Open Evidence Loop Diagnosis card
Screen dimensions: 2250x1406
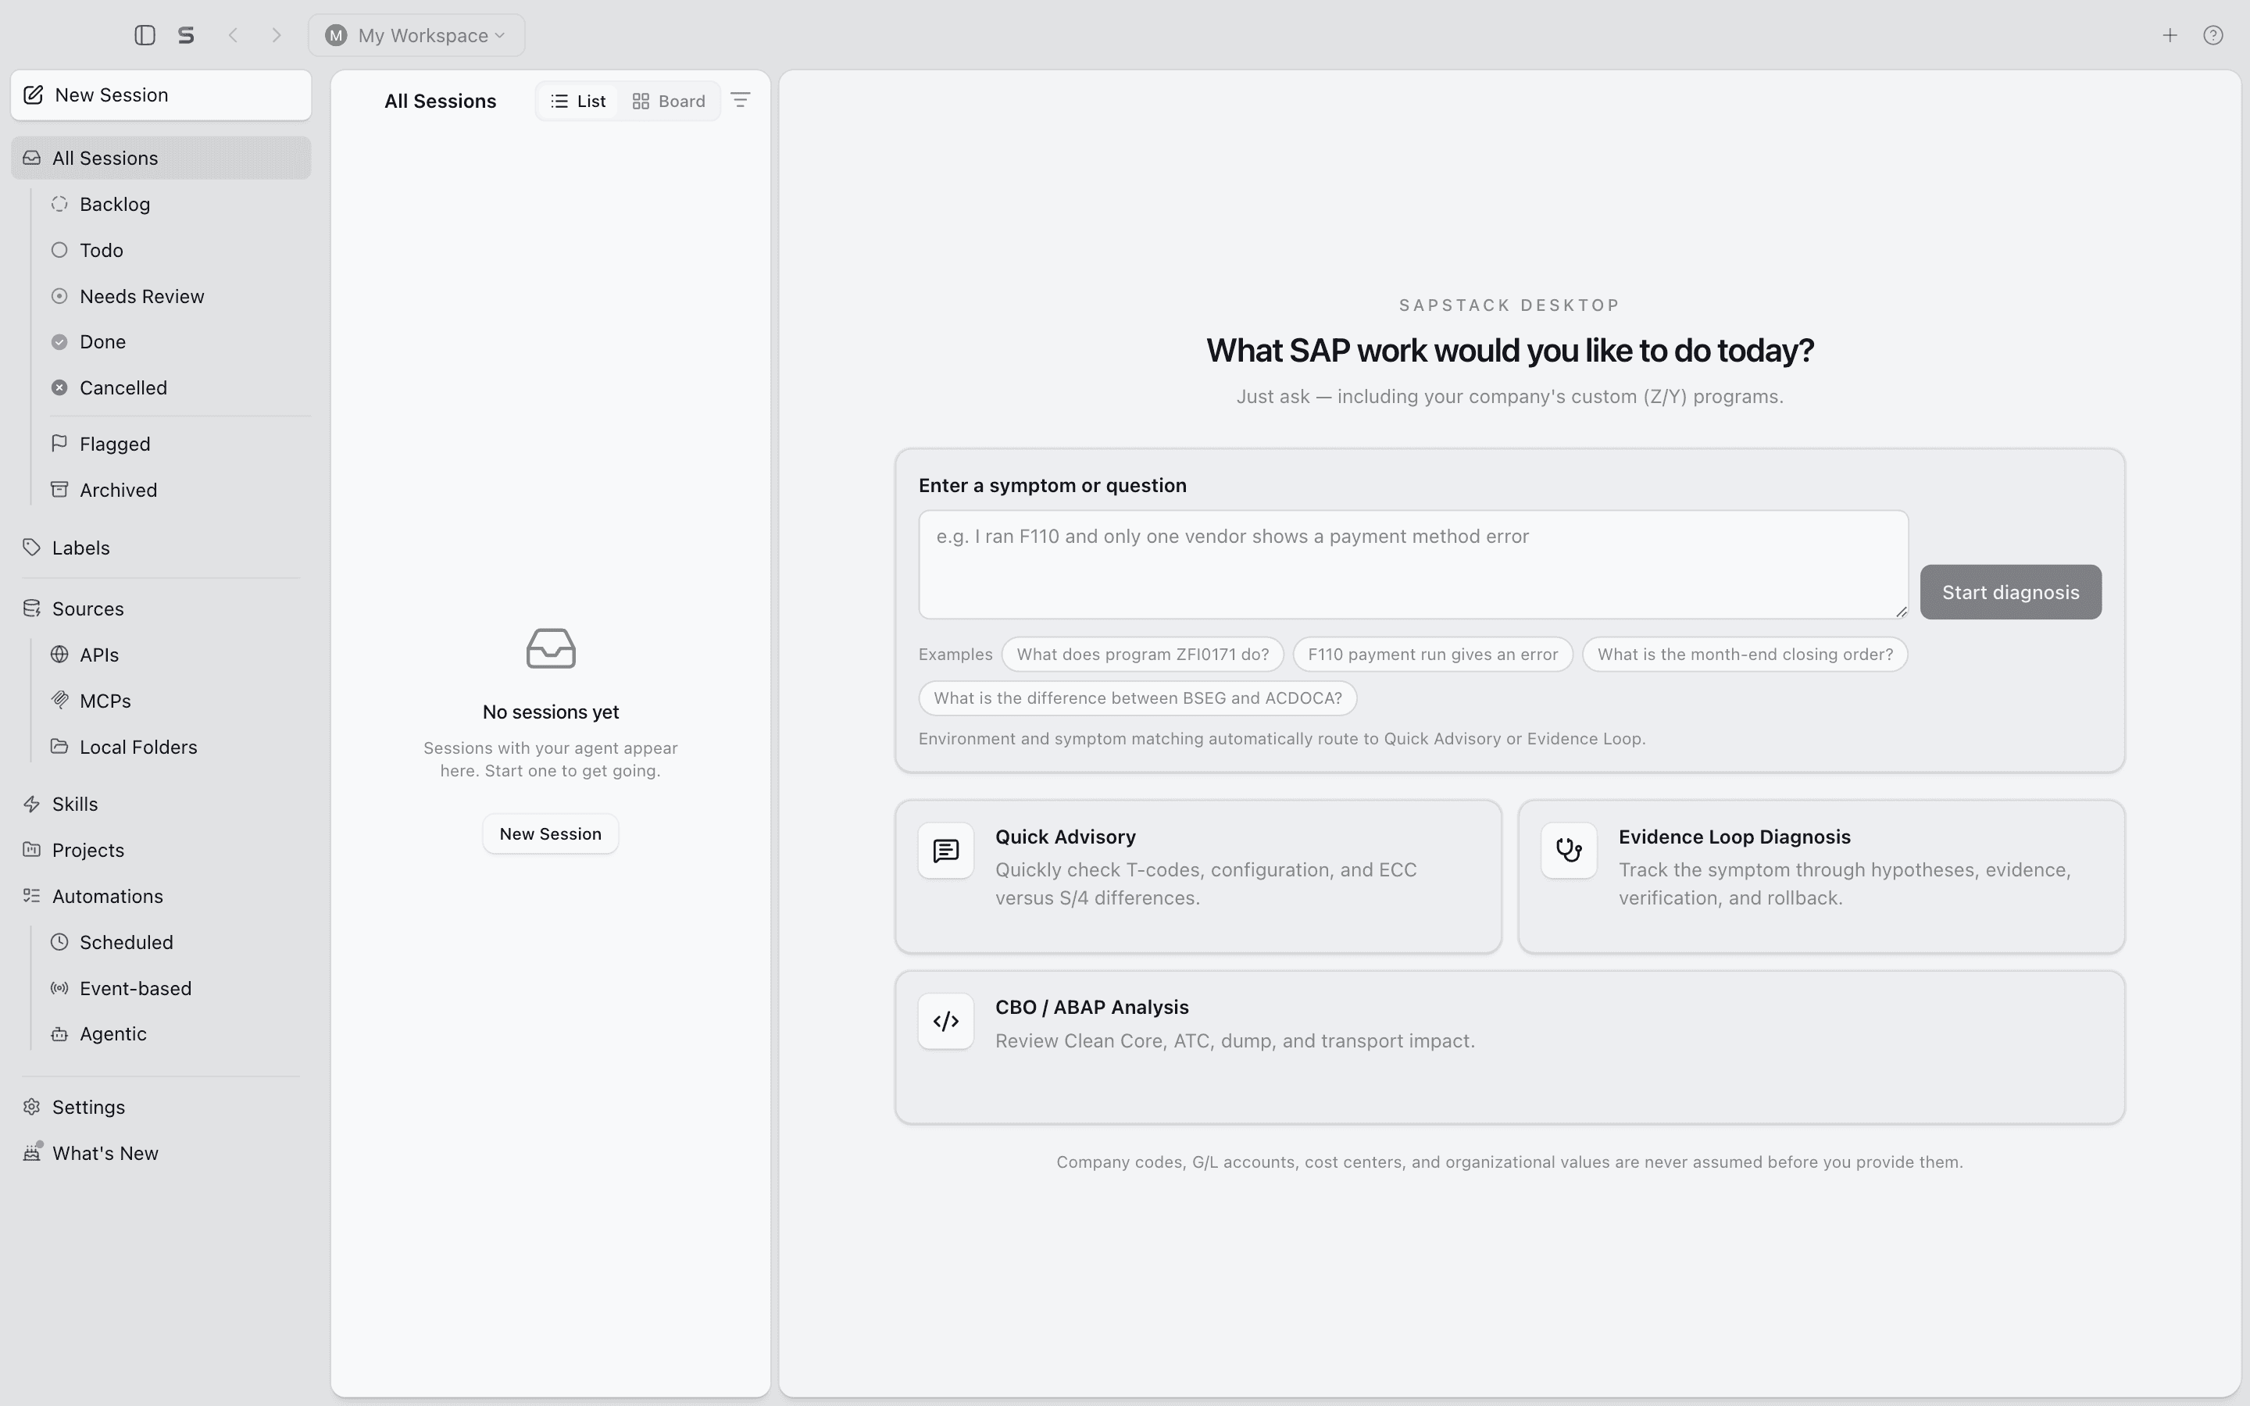(x=1821, y=876)
